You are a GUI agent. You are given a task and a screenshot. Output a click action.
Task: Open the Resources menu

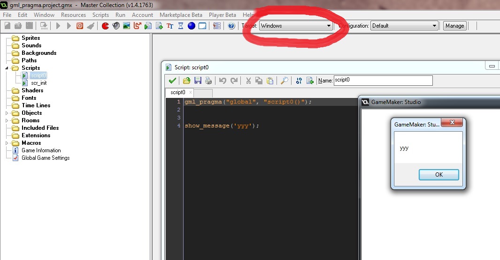(x=73, y=15)
